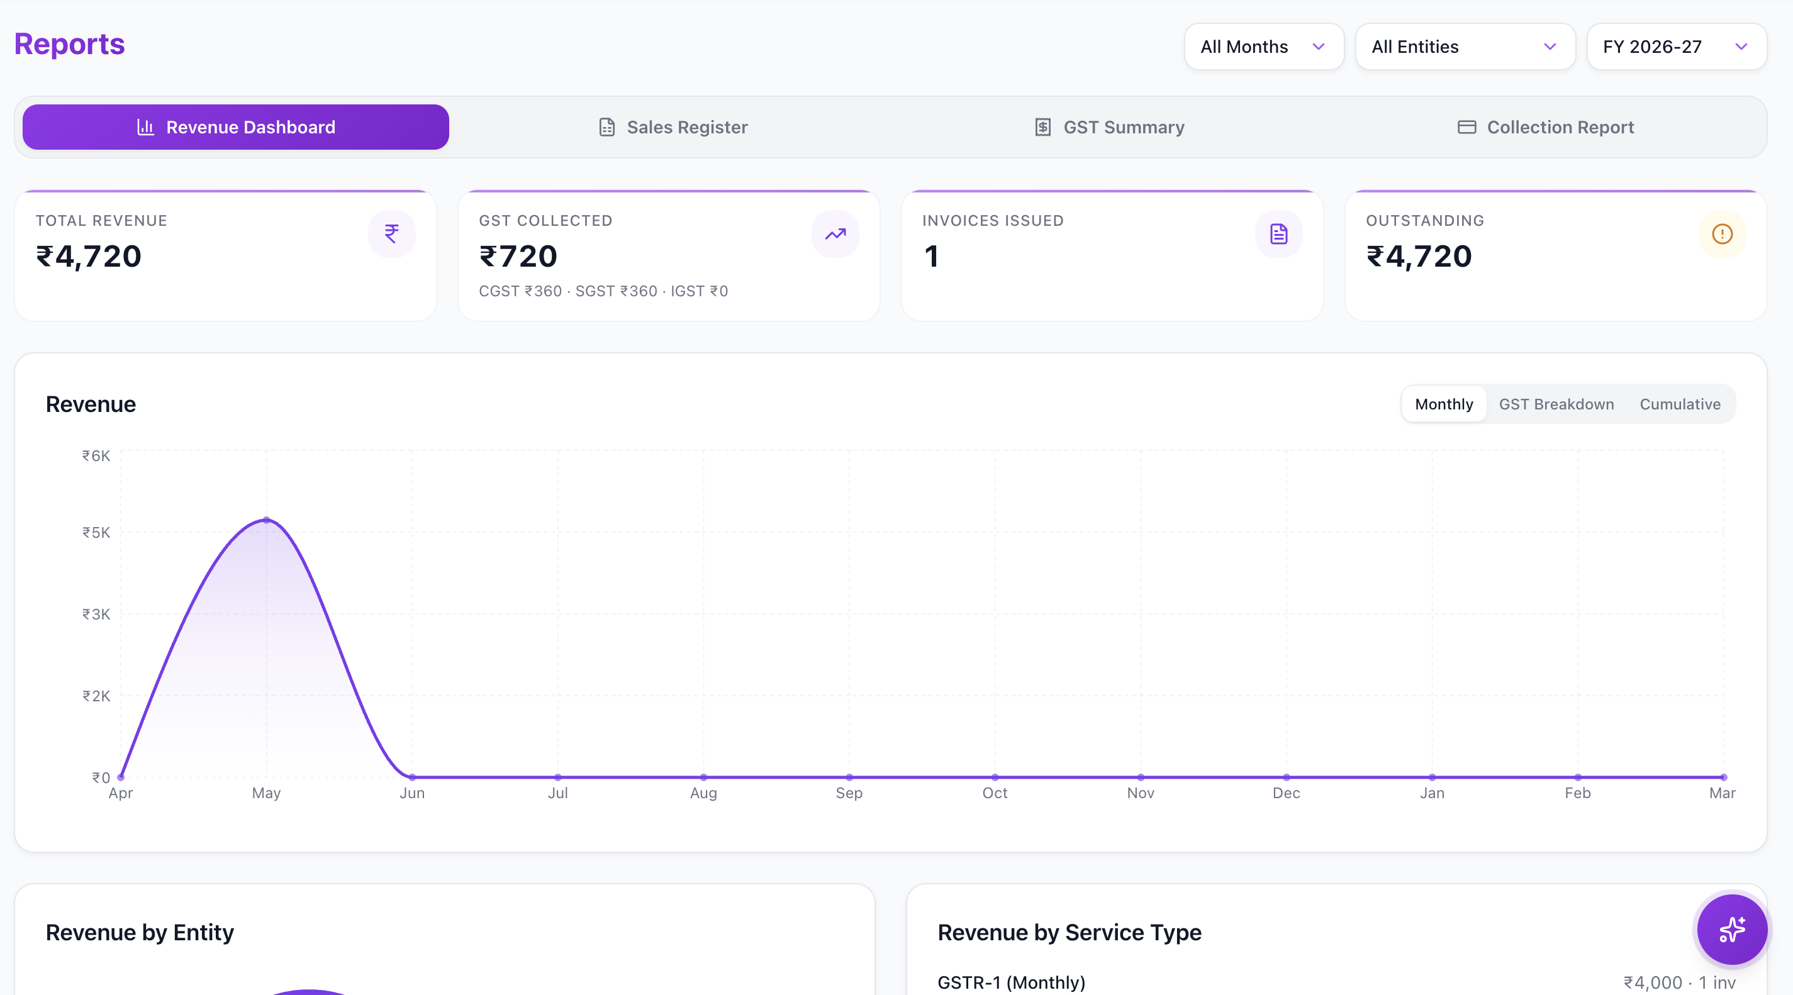
Task: Select the Monthly chart view
Action: (1444, 404)
